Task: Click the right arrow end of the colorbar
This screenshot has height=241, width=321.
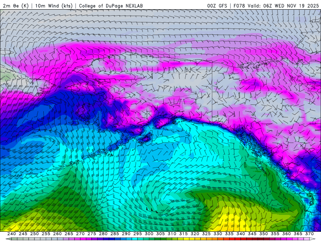Action: tap(313, 239)
